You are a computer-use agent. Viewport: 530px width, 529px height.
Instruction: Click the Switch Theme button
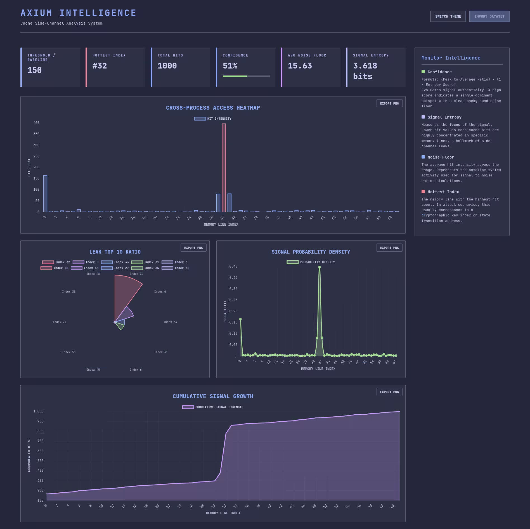tap(448, 16)
